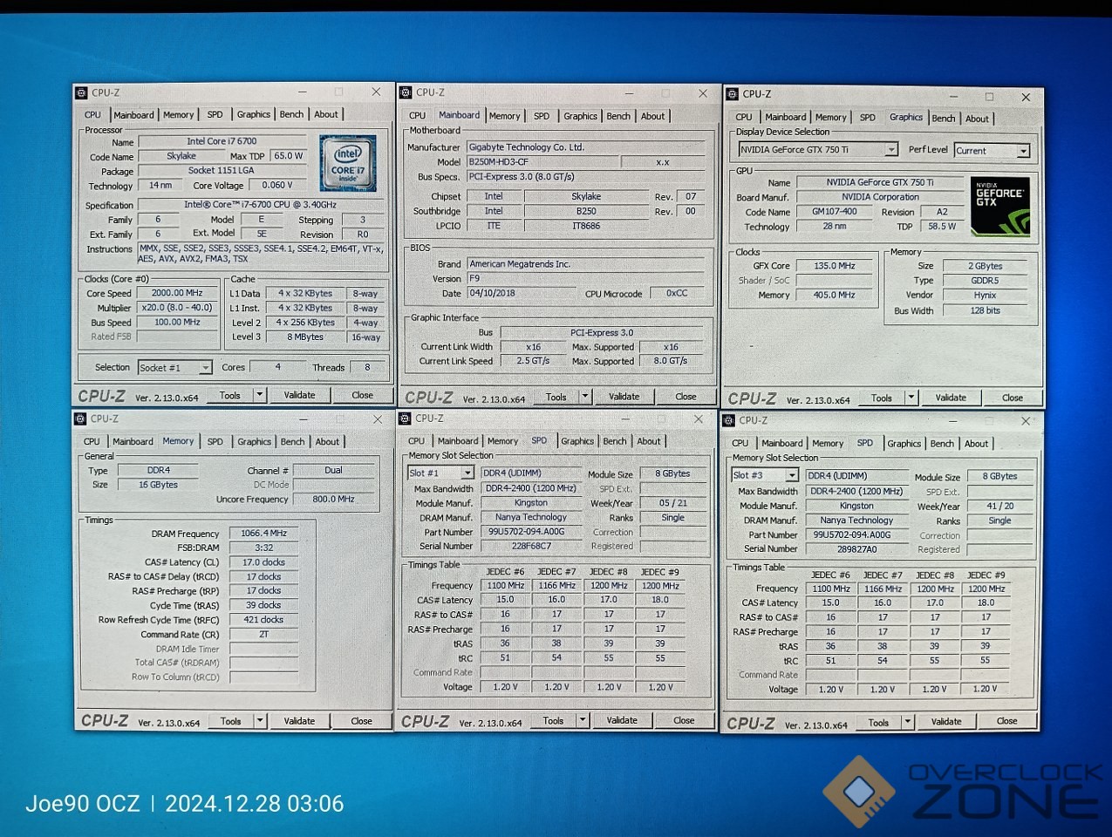Image resolution: width=1112 pixels, height=837 pixels.
Task: Click Validate in the CPU window
Action: pos(299,395)
